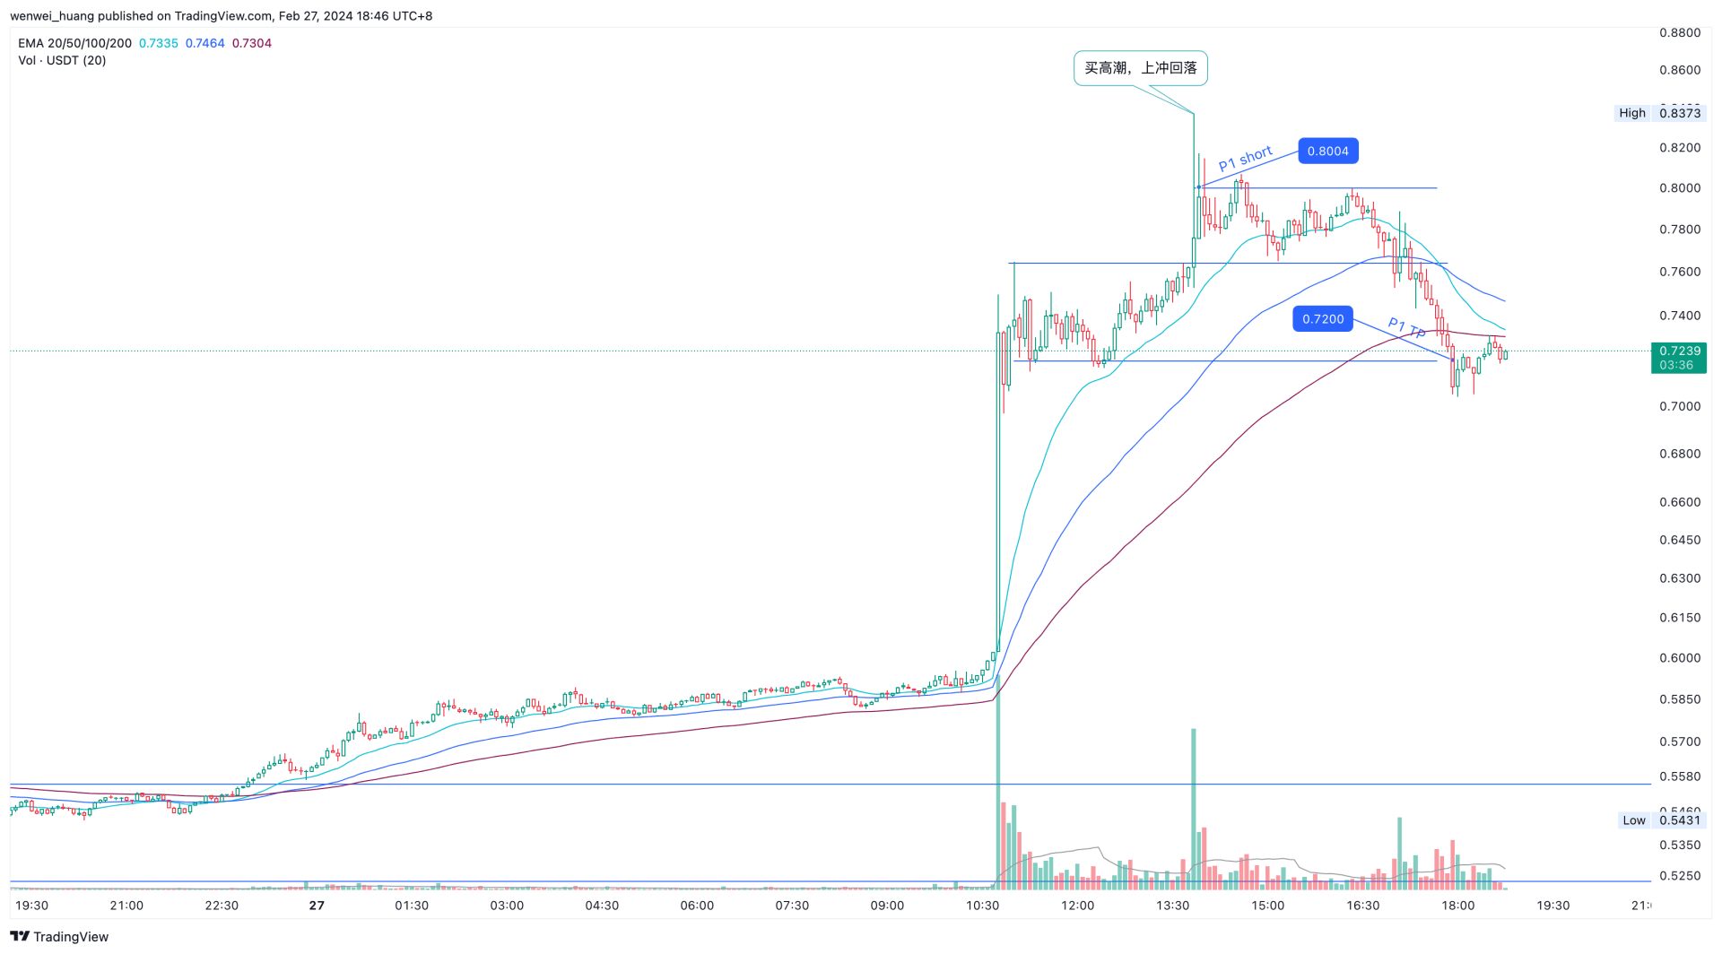Image resolution: width=1722 pixels, height=954 pixels.
Task: Click the publisher header text wenwei_huang
Action: point(51,16)
